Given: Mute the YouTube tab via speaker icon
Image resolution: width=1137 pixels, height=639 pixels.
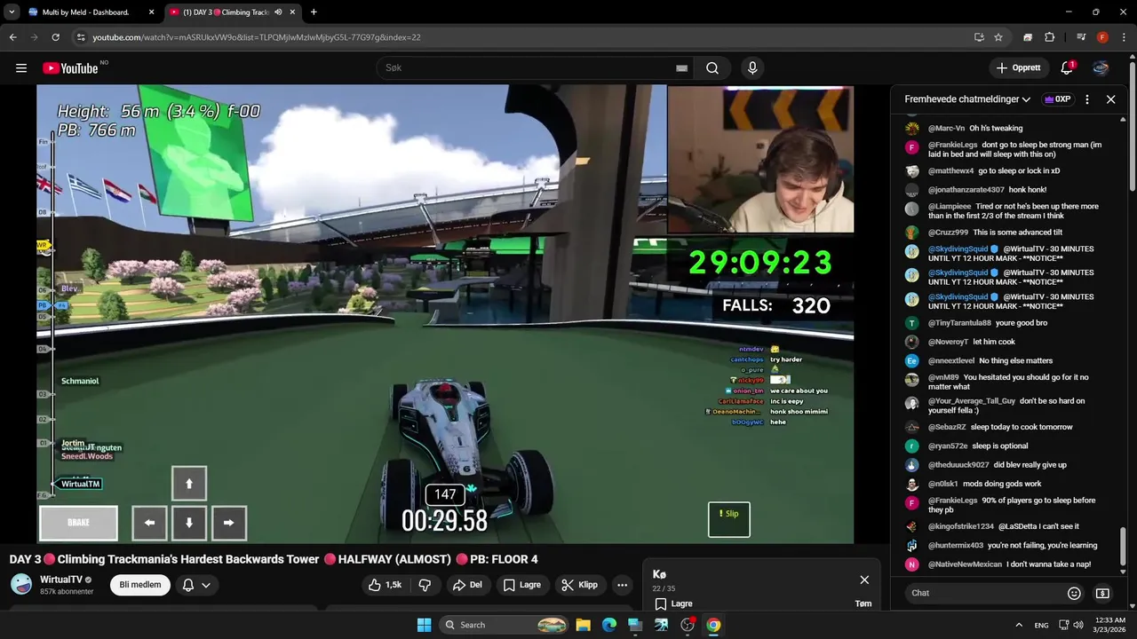Looking at the screenshot, I should [278, 12].
